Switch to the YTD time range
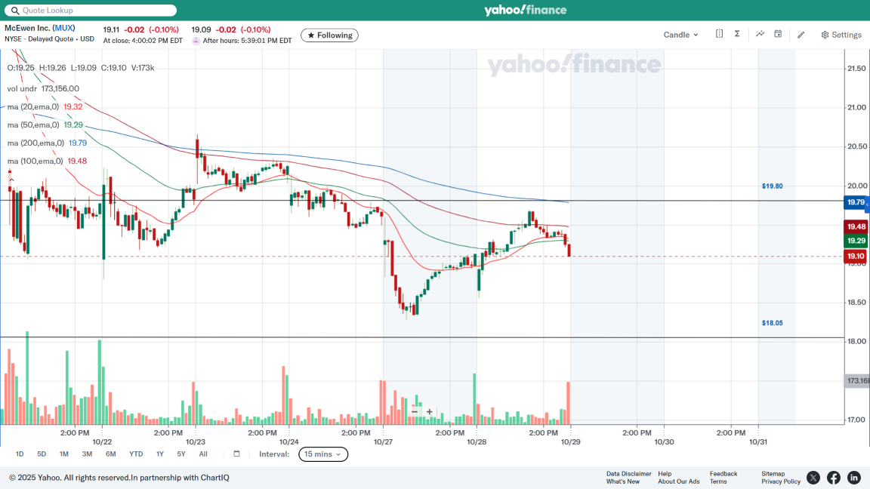Screen dimensions: 870x489 point(136,454)
